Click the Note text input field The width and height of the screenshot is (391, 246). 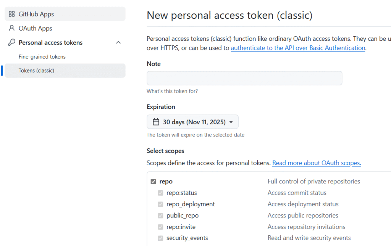244,78
